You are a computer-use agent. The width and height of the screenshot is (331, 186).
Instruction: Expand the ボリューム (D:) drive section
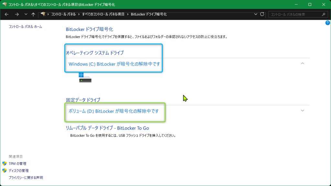pyautogui.click(x=303, y=110)
